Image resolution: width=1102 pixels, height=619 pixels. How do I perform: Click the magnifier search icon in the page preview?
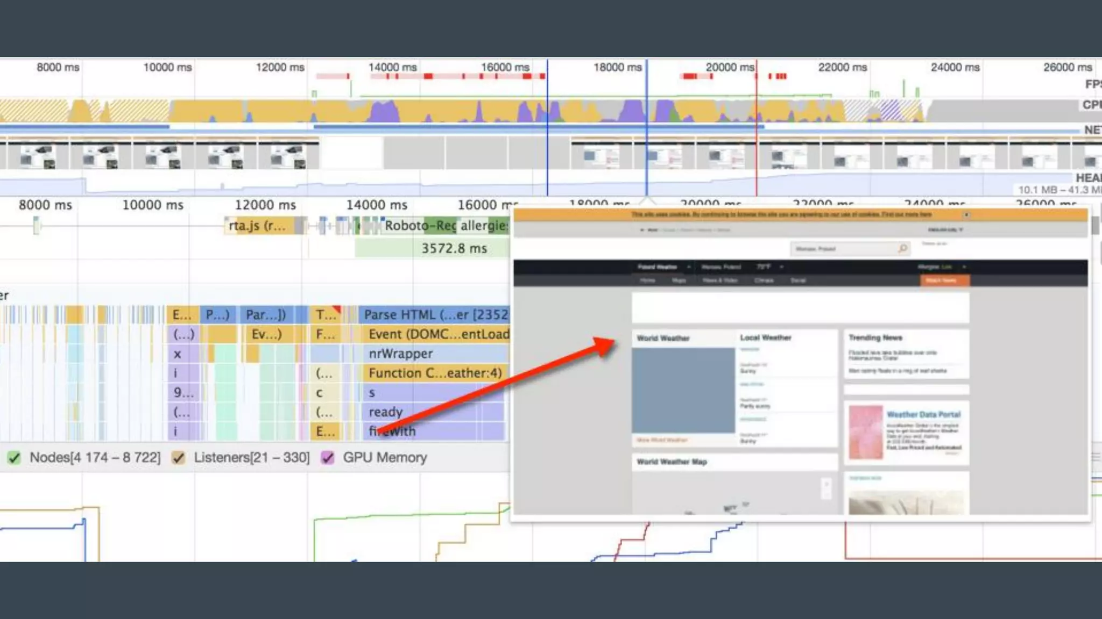pyautogui.click(x=902, y=248)
